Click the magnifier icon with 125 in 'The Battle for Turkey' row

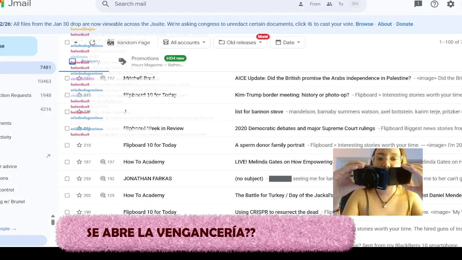coord(103,195)
